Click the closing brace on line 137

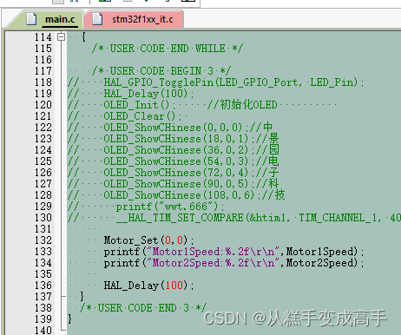[82, 297]
